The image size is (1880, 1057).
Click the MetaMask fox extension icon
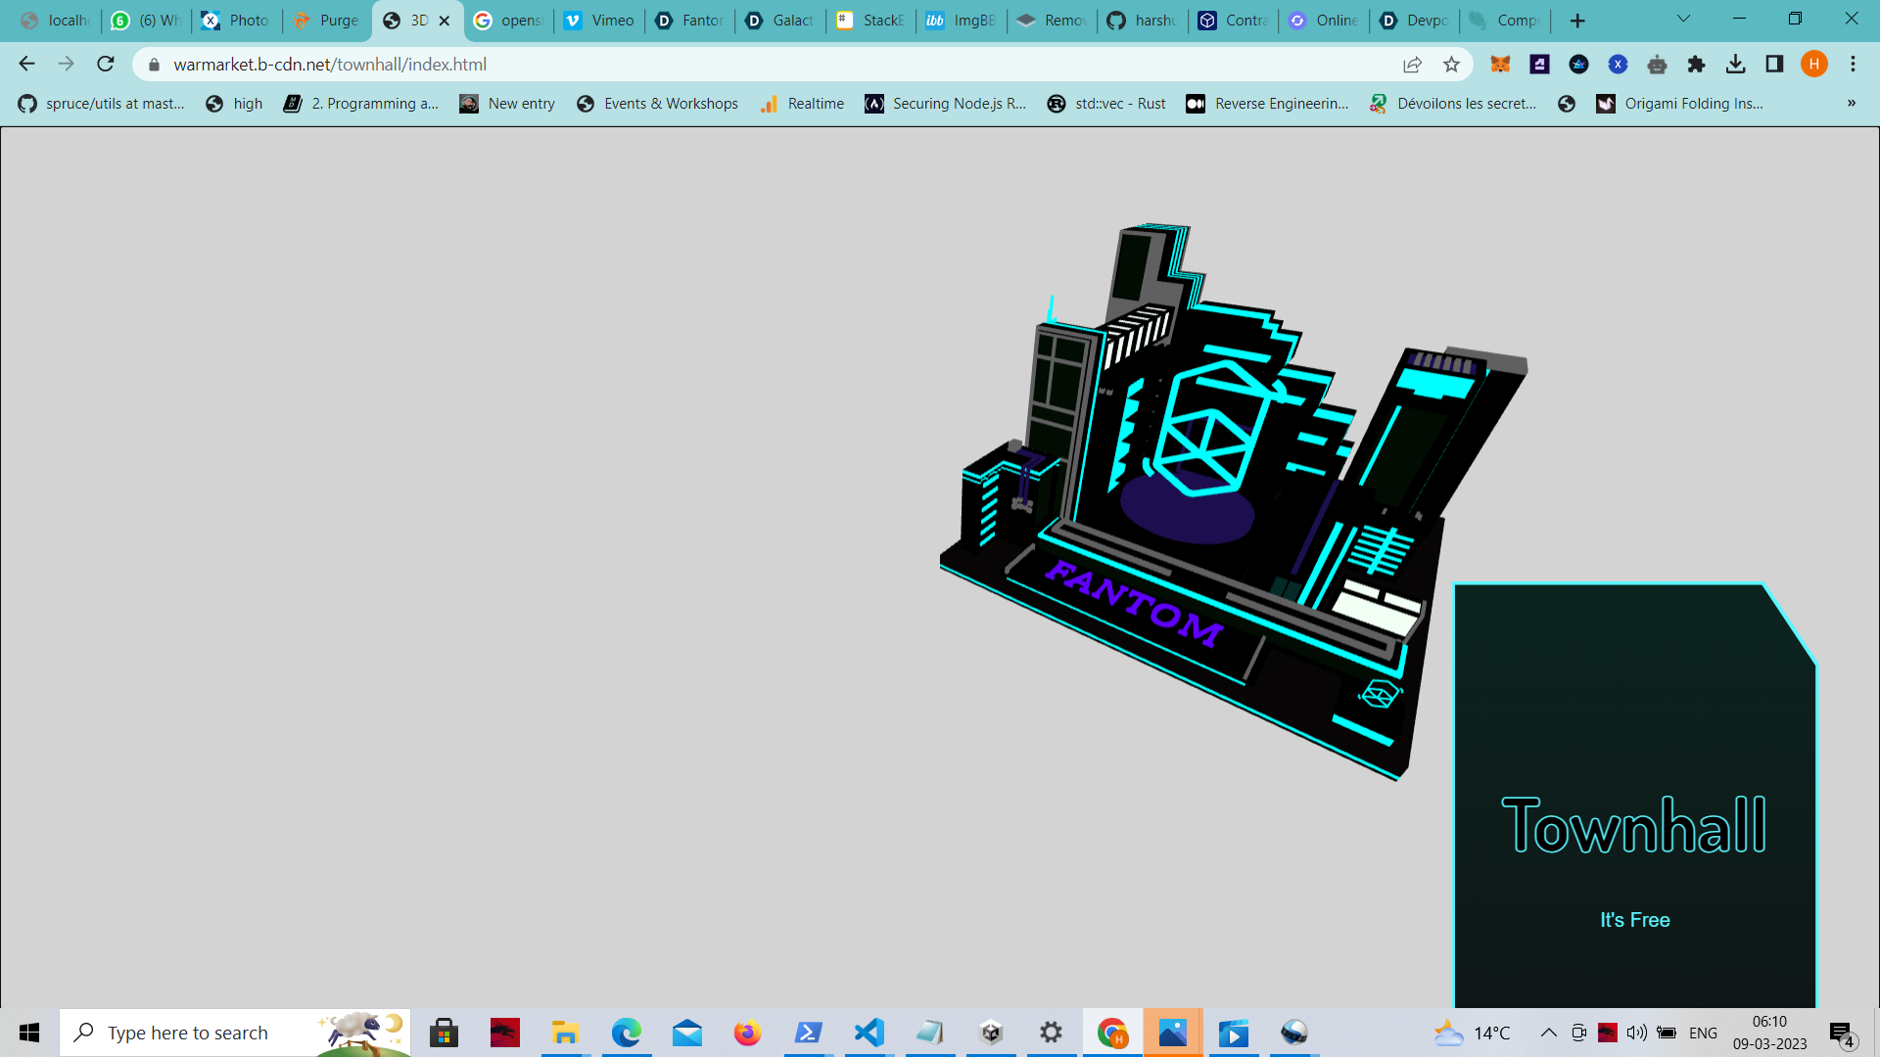[1500, 65]
